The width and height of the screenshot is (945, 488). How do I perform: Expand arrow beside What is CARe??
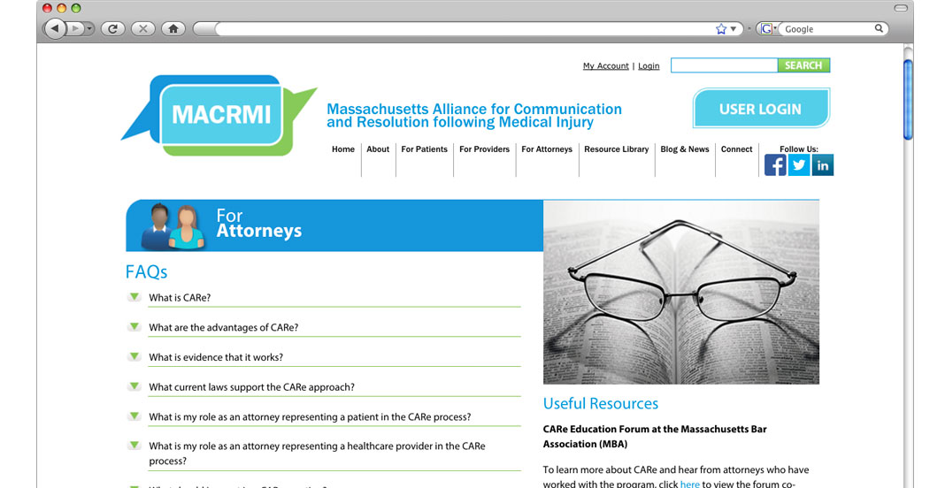134,297
